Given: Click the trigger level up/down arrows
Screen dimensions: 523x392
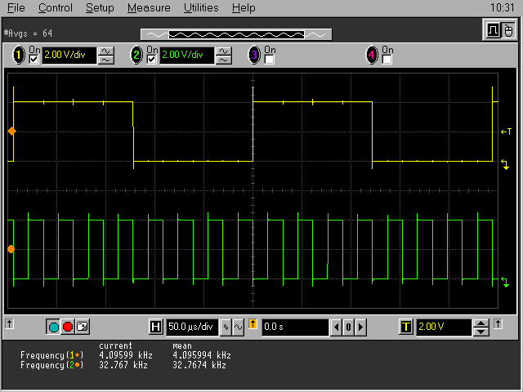Looking at the screenshot, I should (x=481, y=327).
